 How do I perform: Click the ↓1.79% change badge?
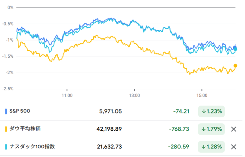coord(212,129)
